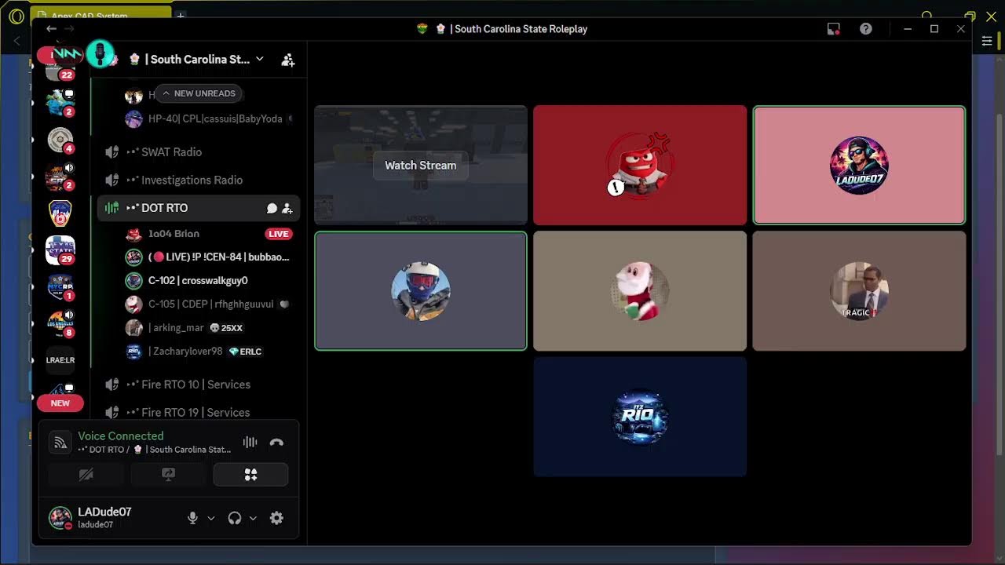Select the DOT RTO voice channel
The height and width of the screenshot is (565, 1005).
pos(164,208)
